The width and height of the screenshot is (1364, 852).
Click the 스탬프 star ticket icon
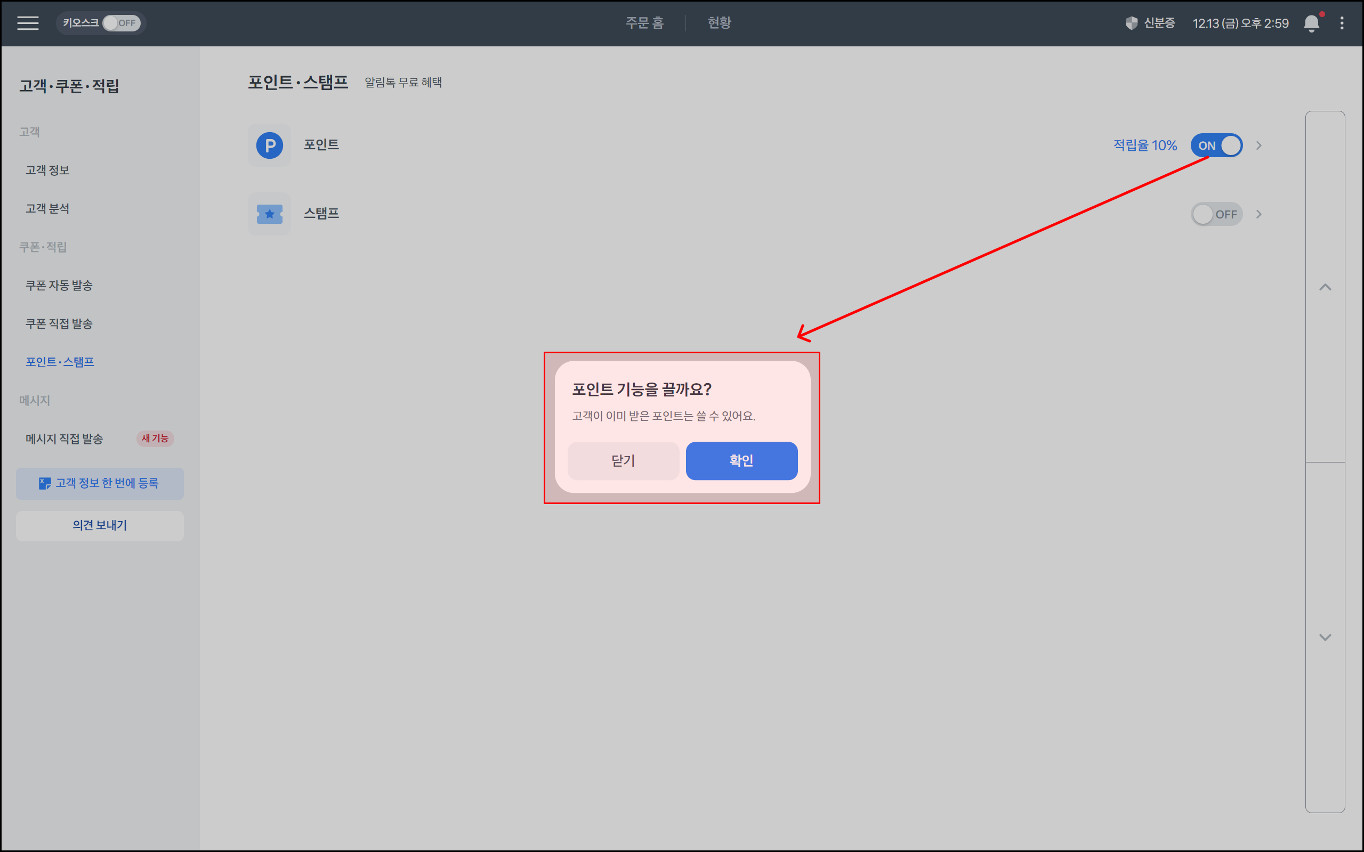click(x=269, y=214)
